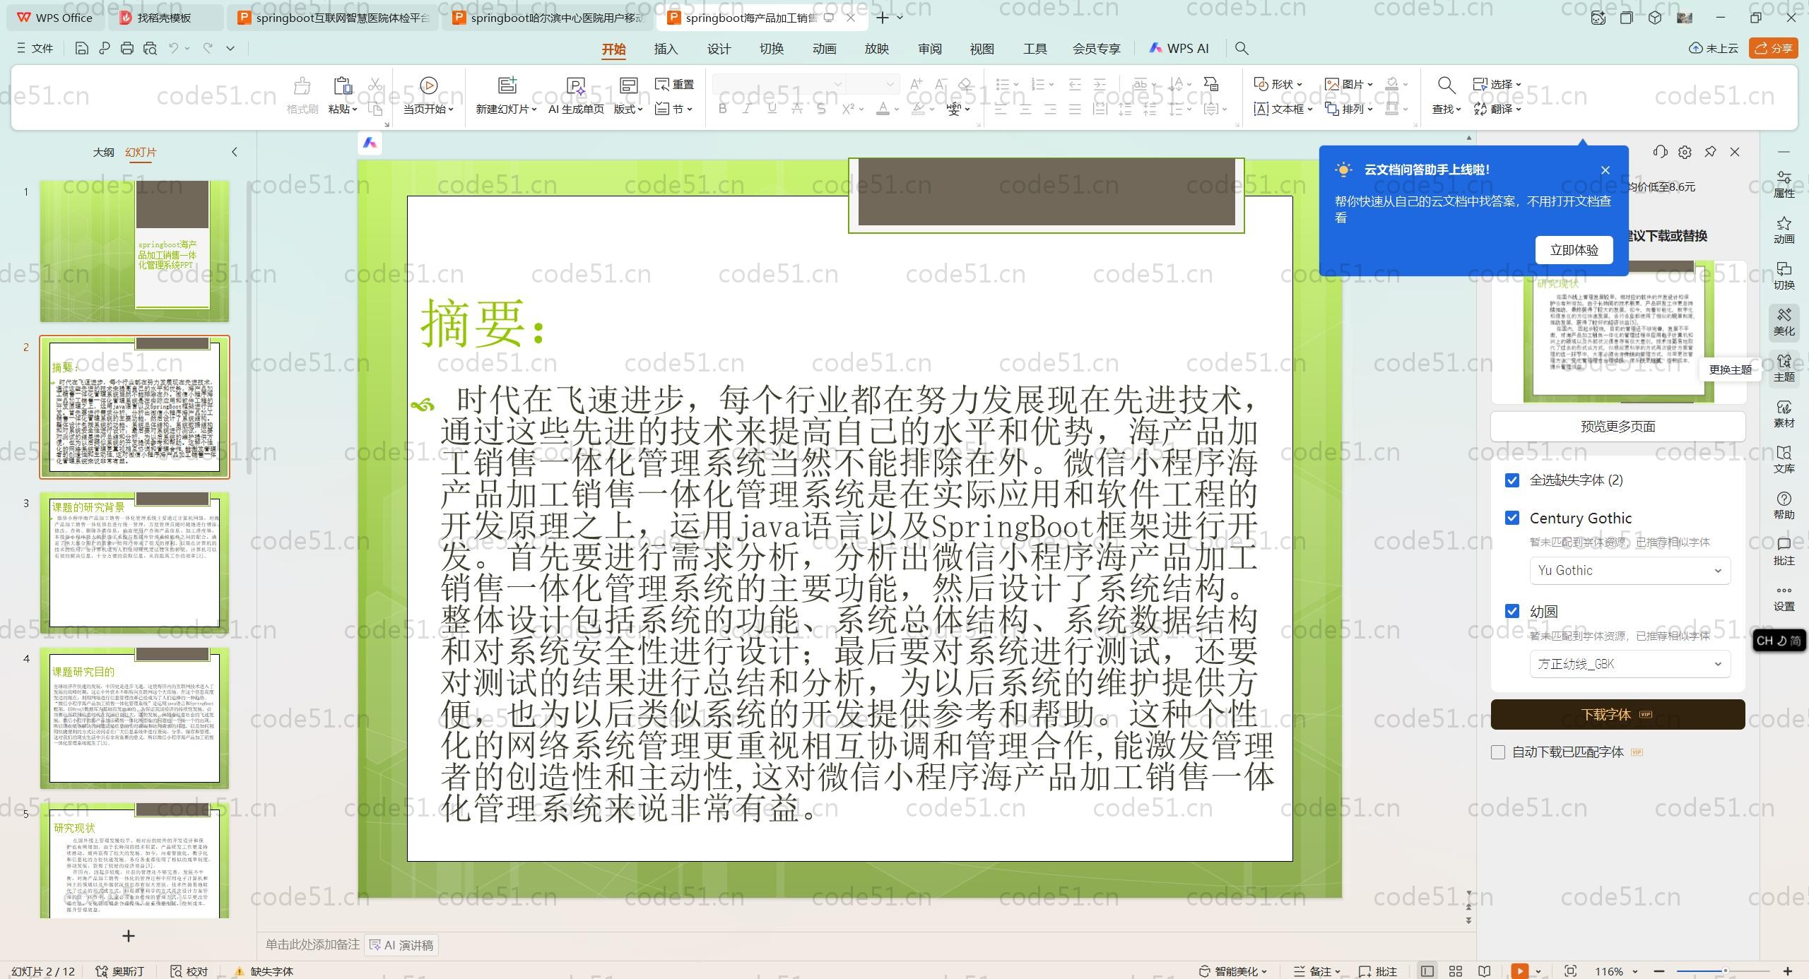Switch to the 插入 ribbon tab

[x=665, y=49]
